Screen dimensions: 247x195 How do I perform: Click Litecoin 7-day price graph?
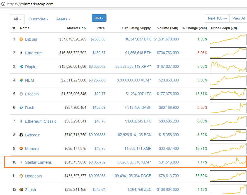click(x=228, y=94)
